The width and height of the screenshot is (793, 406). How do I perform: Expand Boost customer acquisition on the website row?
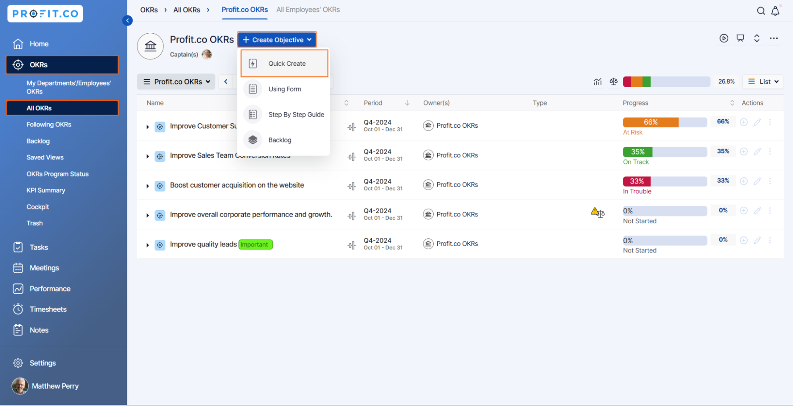coord(148,186)
